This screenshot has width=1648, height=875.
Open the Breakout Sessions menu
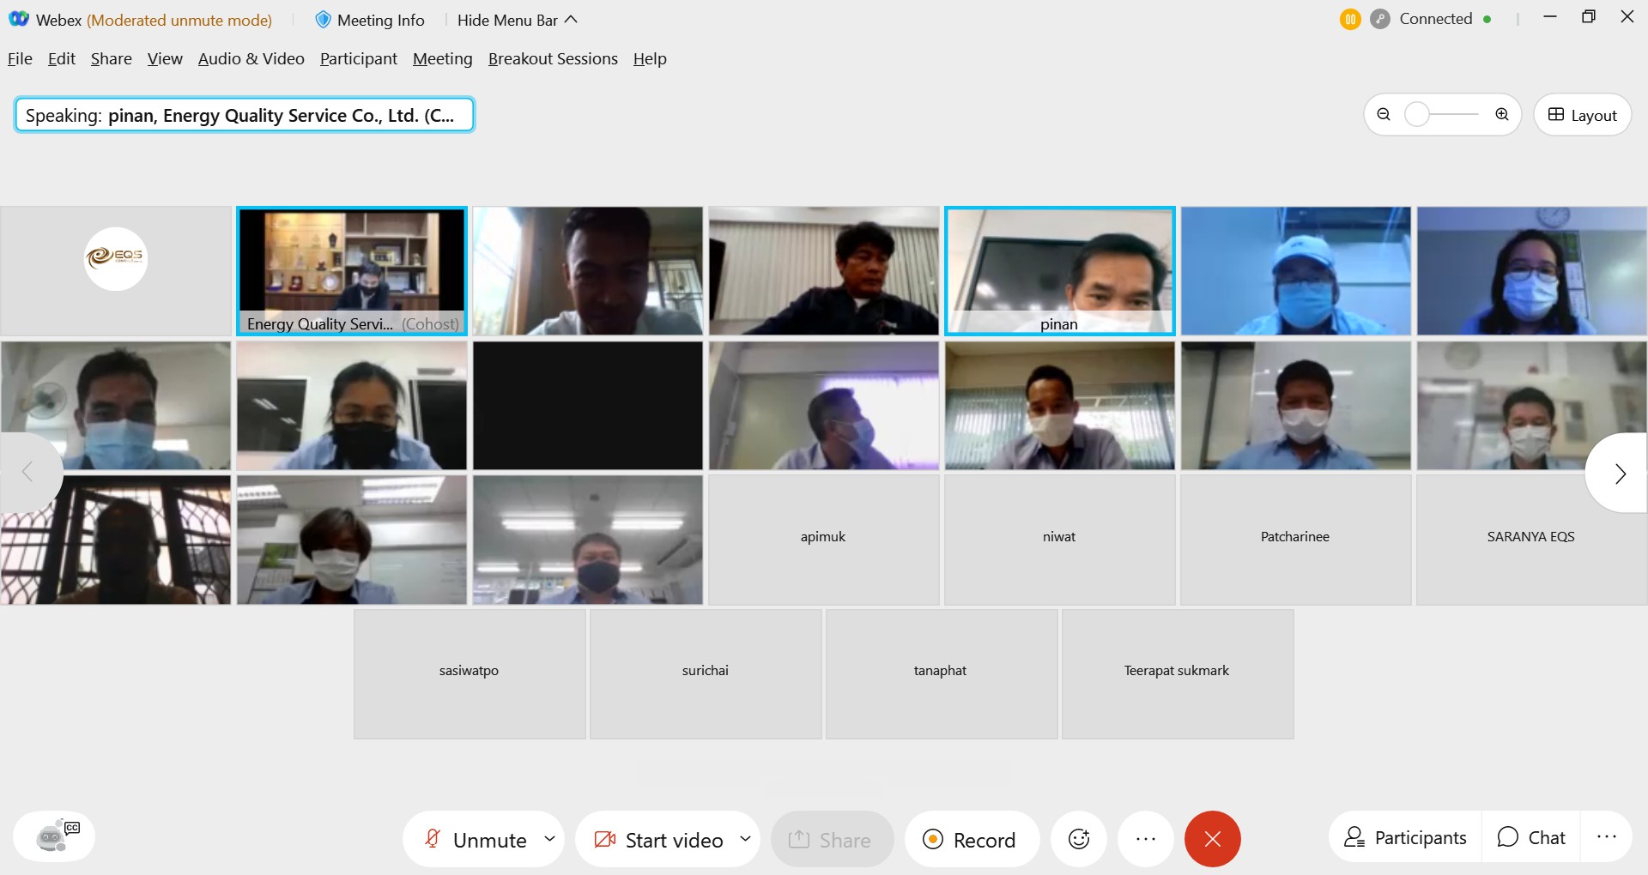[553, 58]
